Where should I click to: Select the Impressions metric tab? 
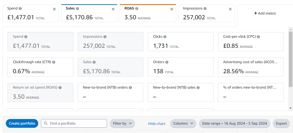coord(207,13)
